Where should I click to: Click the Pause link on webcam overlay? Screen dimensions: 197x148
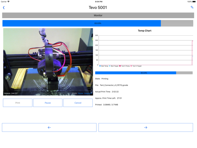[81, 93]
